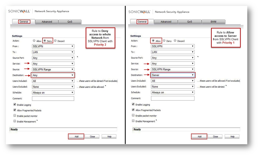
Task: Click the SonicWall logo in the left dialog
Action: pos(20,11)
